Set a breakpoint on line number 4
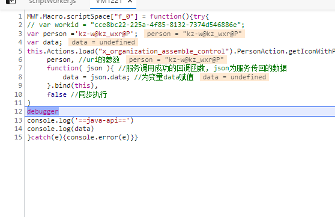Screen dimensions: 335x217 click(x=20, y=42)
